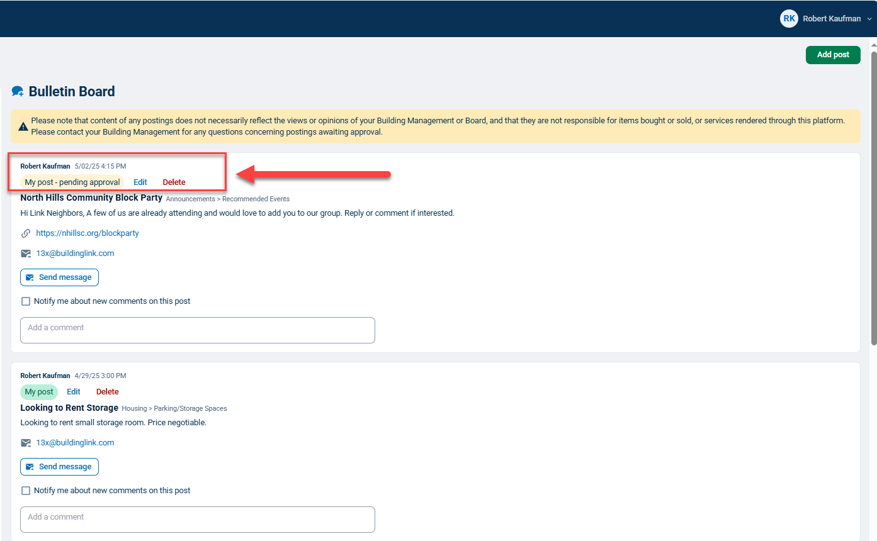Screen dimensions: 877x541
Task: Expand the Robert Kaufman account dropdown arrow
Action: (x=869, y=20)
